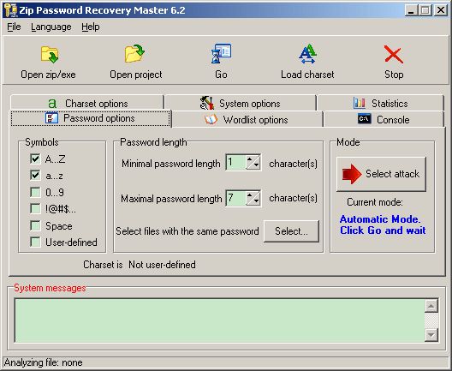Screen dimensions: 452x371
Task: Switch to the Wordlist options tab
Action: point(247,119)
